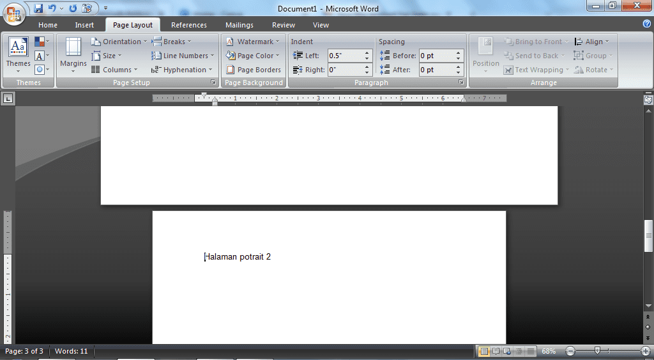Open Select Browse Object button
654x360 pixels.
(x=648, y=327)
